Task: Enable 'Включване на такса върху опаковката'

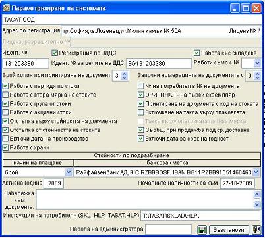Action: [x=140, y=112]
